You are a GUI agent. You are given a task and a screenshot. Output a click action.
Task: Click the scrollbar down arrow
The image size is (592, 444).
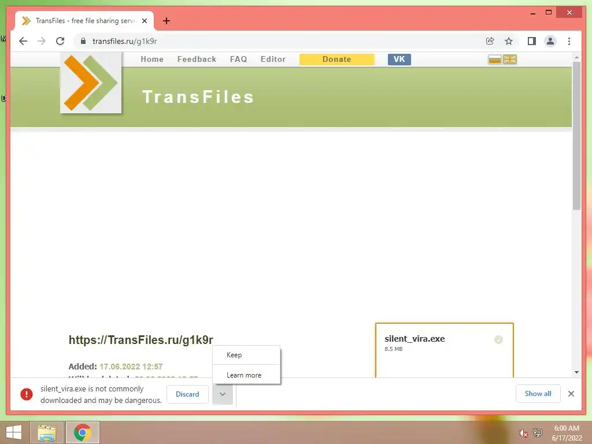click(576, 372)
